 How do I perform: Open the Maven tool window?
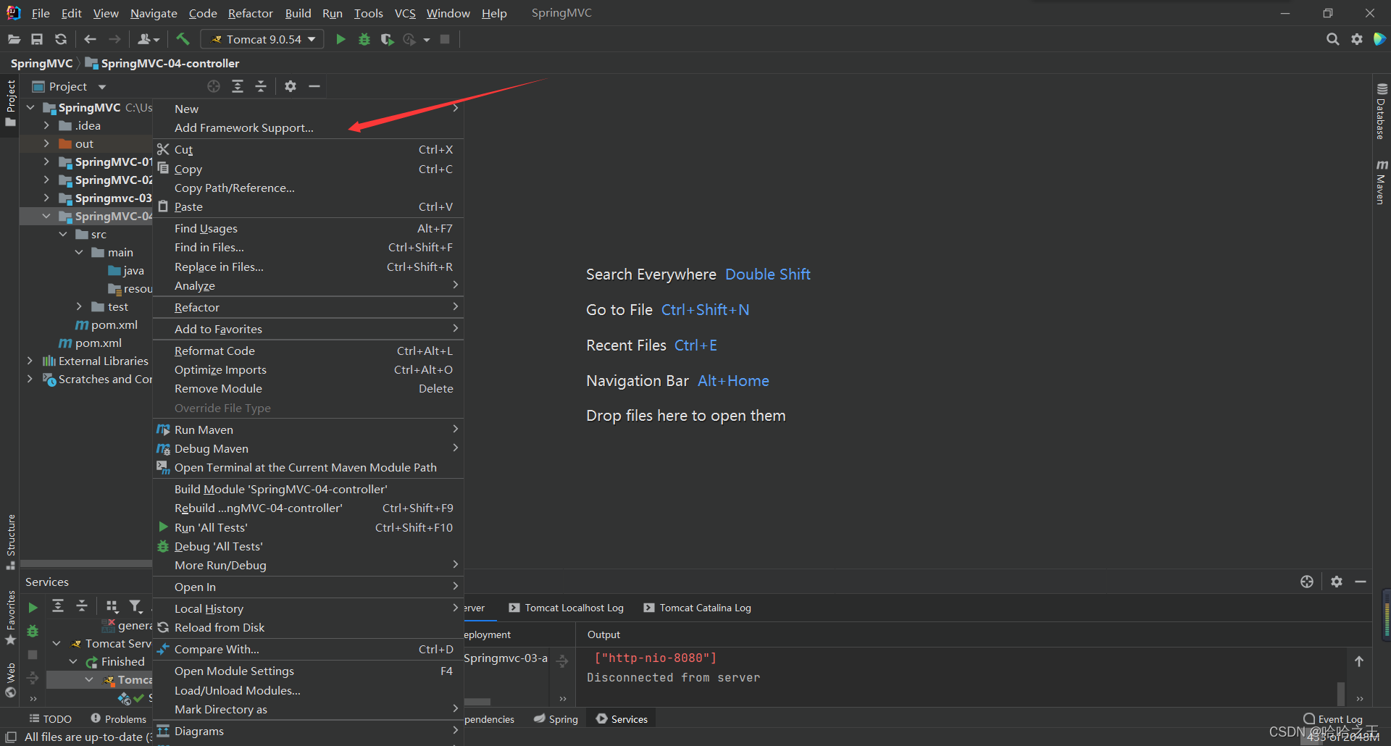click(1382, 182)
